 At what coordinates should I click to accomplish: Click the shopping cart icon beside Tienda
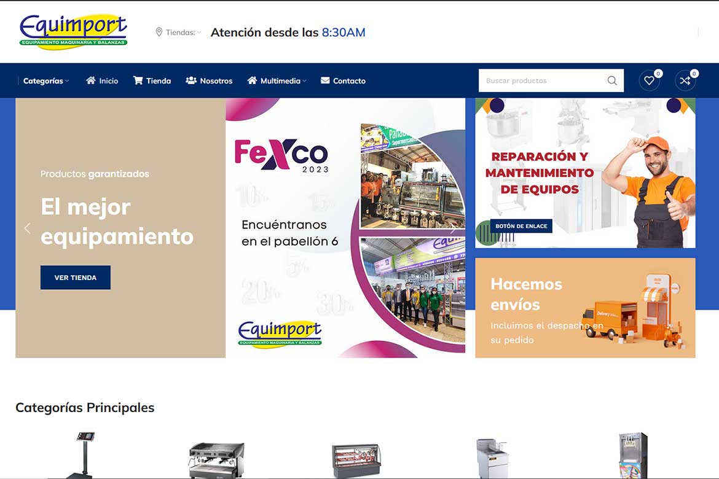click(x=138, y=80)
